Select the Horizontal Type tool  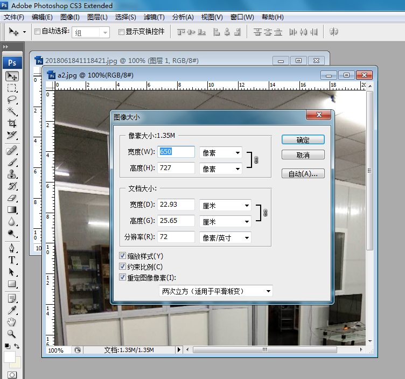pos(12,260)
